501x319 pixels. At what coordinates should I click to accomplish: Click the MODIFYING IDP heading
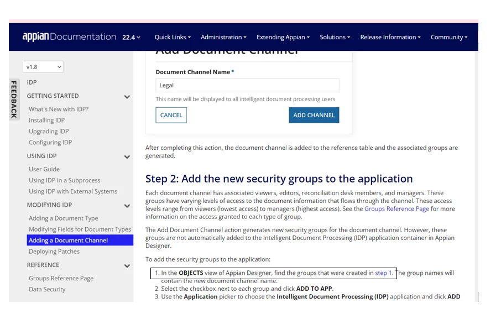click(x=49, y=205)
